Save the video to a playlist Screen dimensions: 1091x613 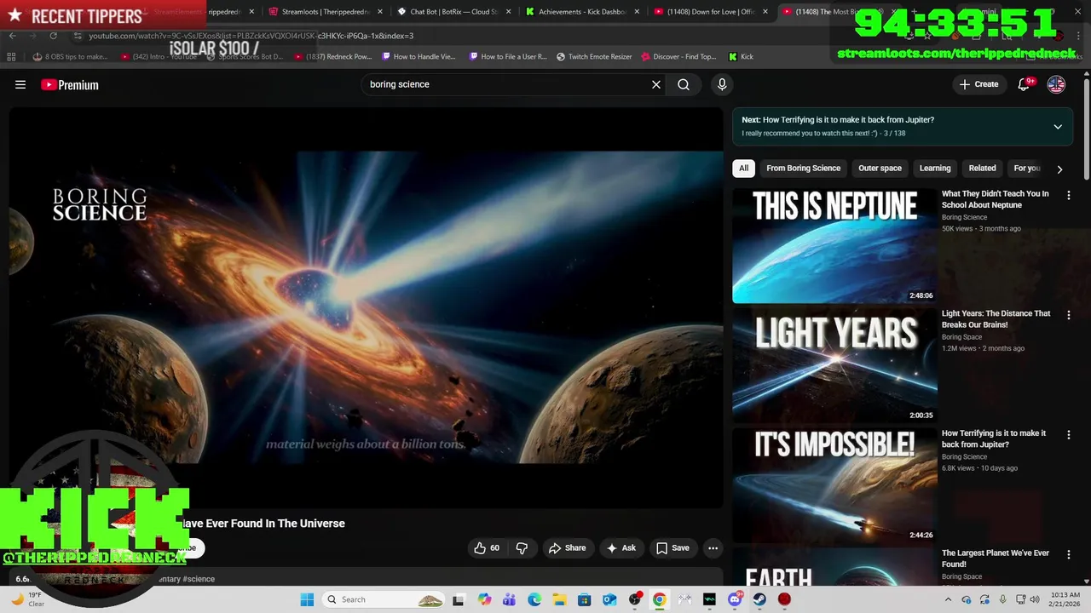pyautogui.click(x=672, y=547)
